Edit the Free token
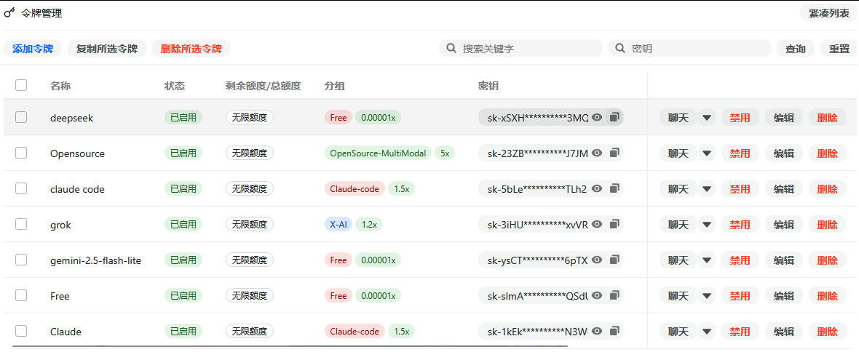859x360 pixels. (x=784, y=295)
